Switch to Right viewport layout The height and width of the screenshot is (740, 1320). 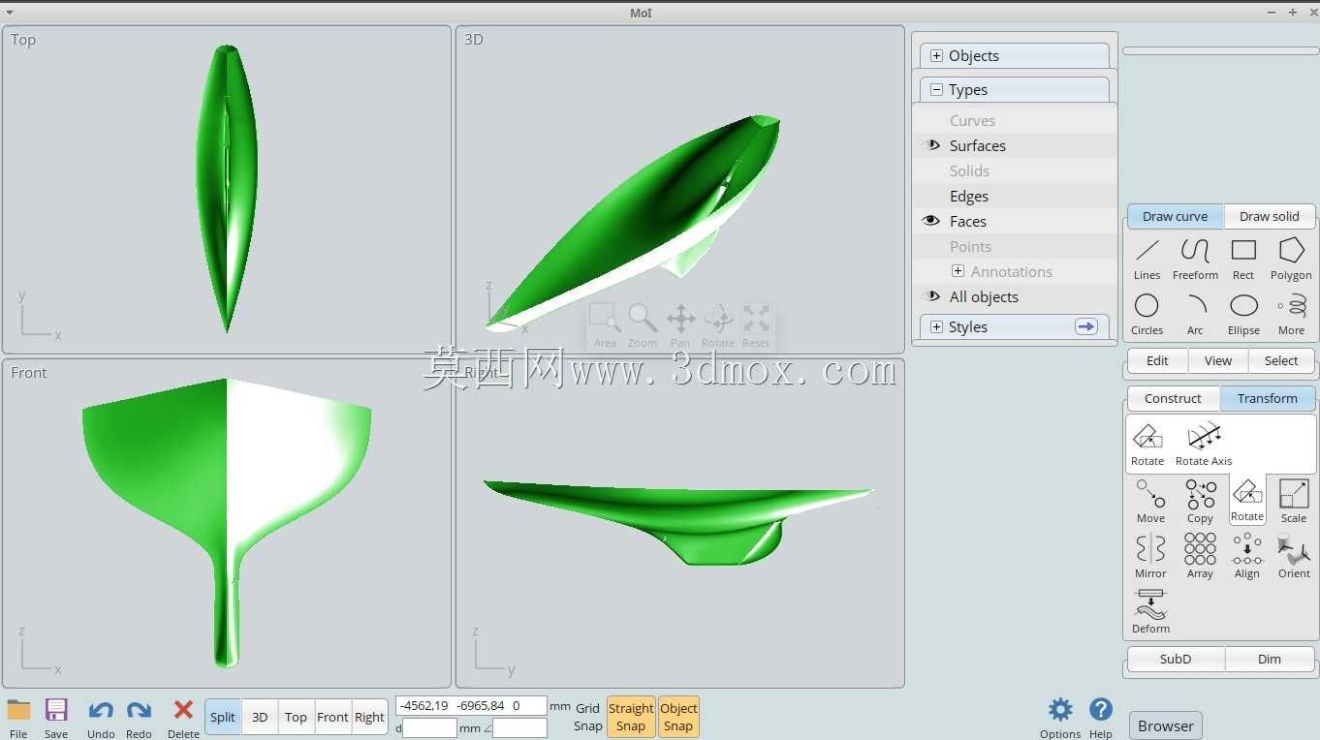369,717
